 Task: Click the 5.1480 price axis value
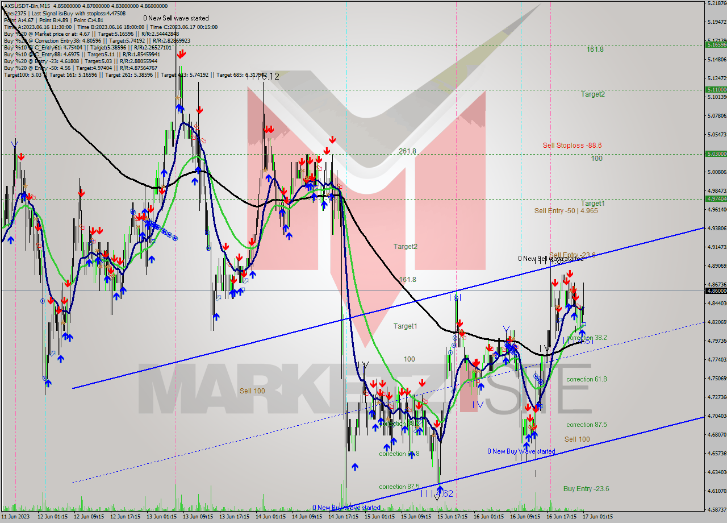pyautogui.click(x=716, y=60)
